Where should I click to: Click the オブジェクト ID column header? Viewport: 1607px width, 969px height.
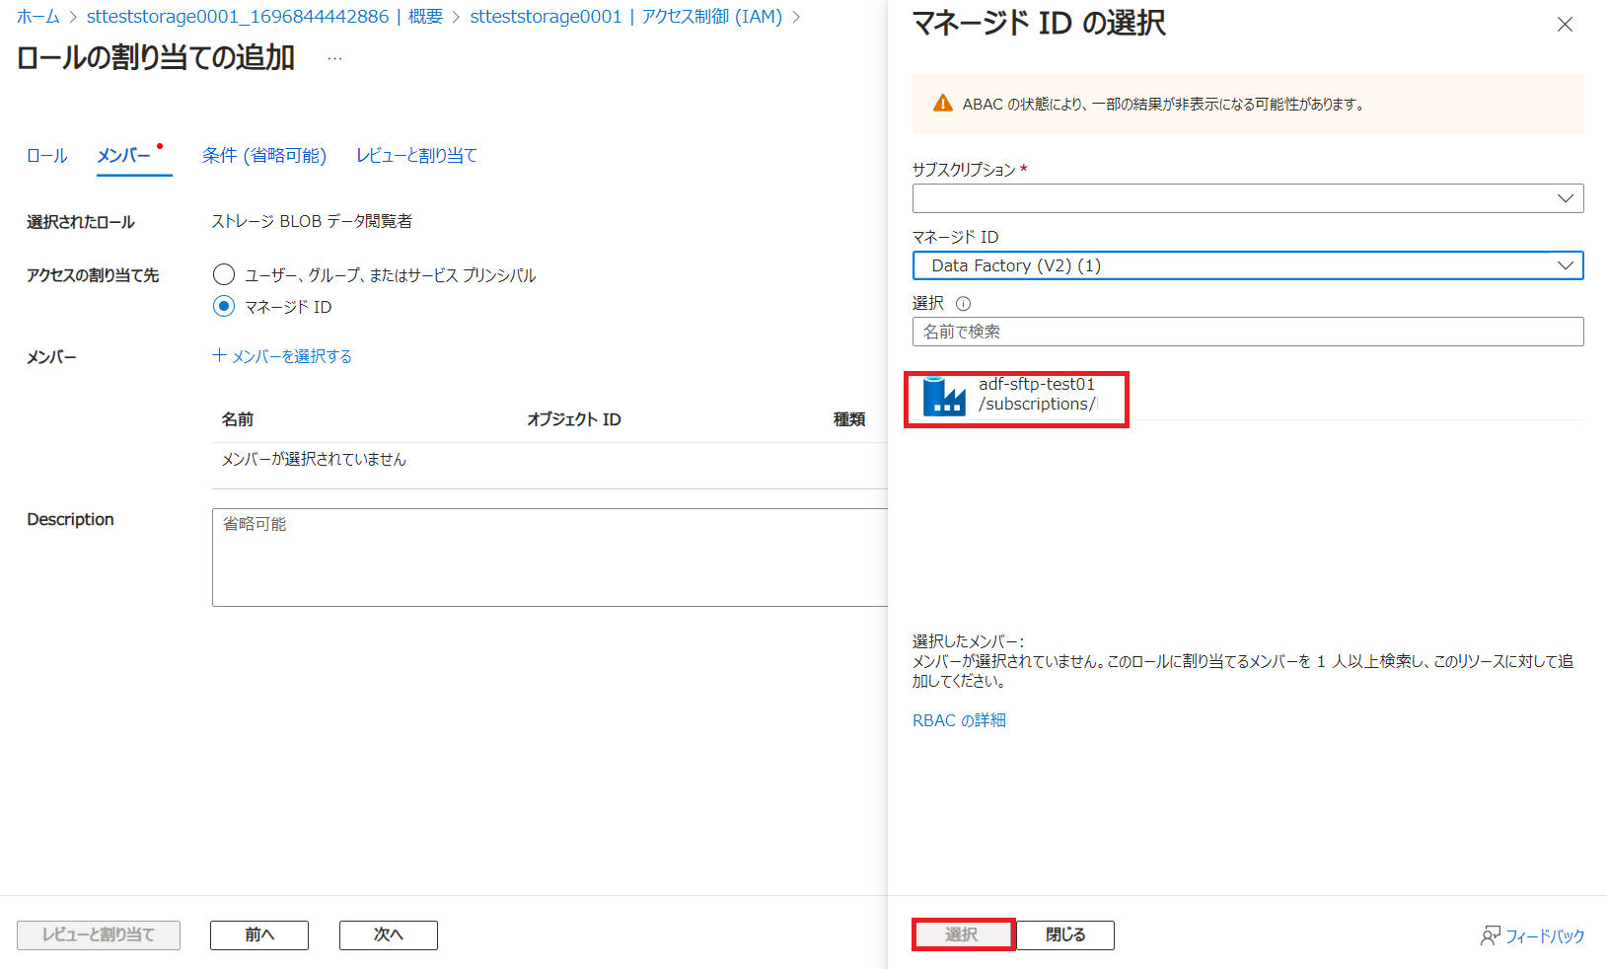pyautogui.click(x=574, y=419)
